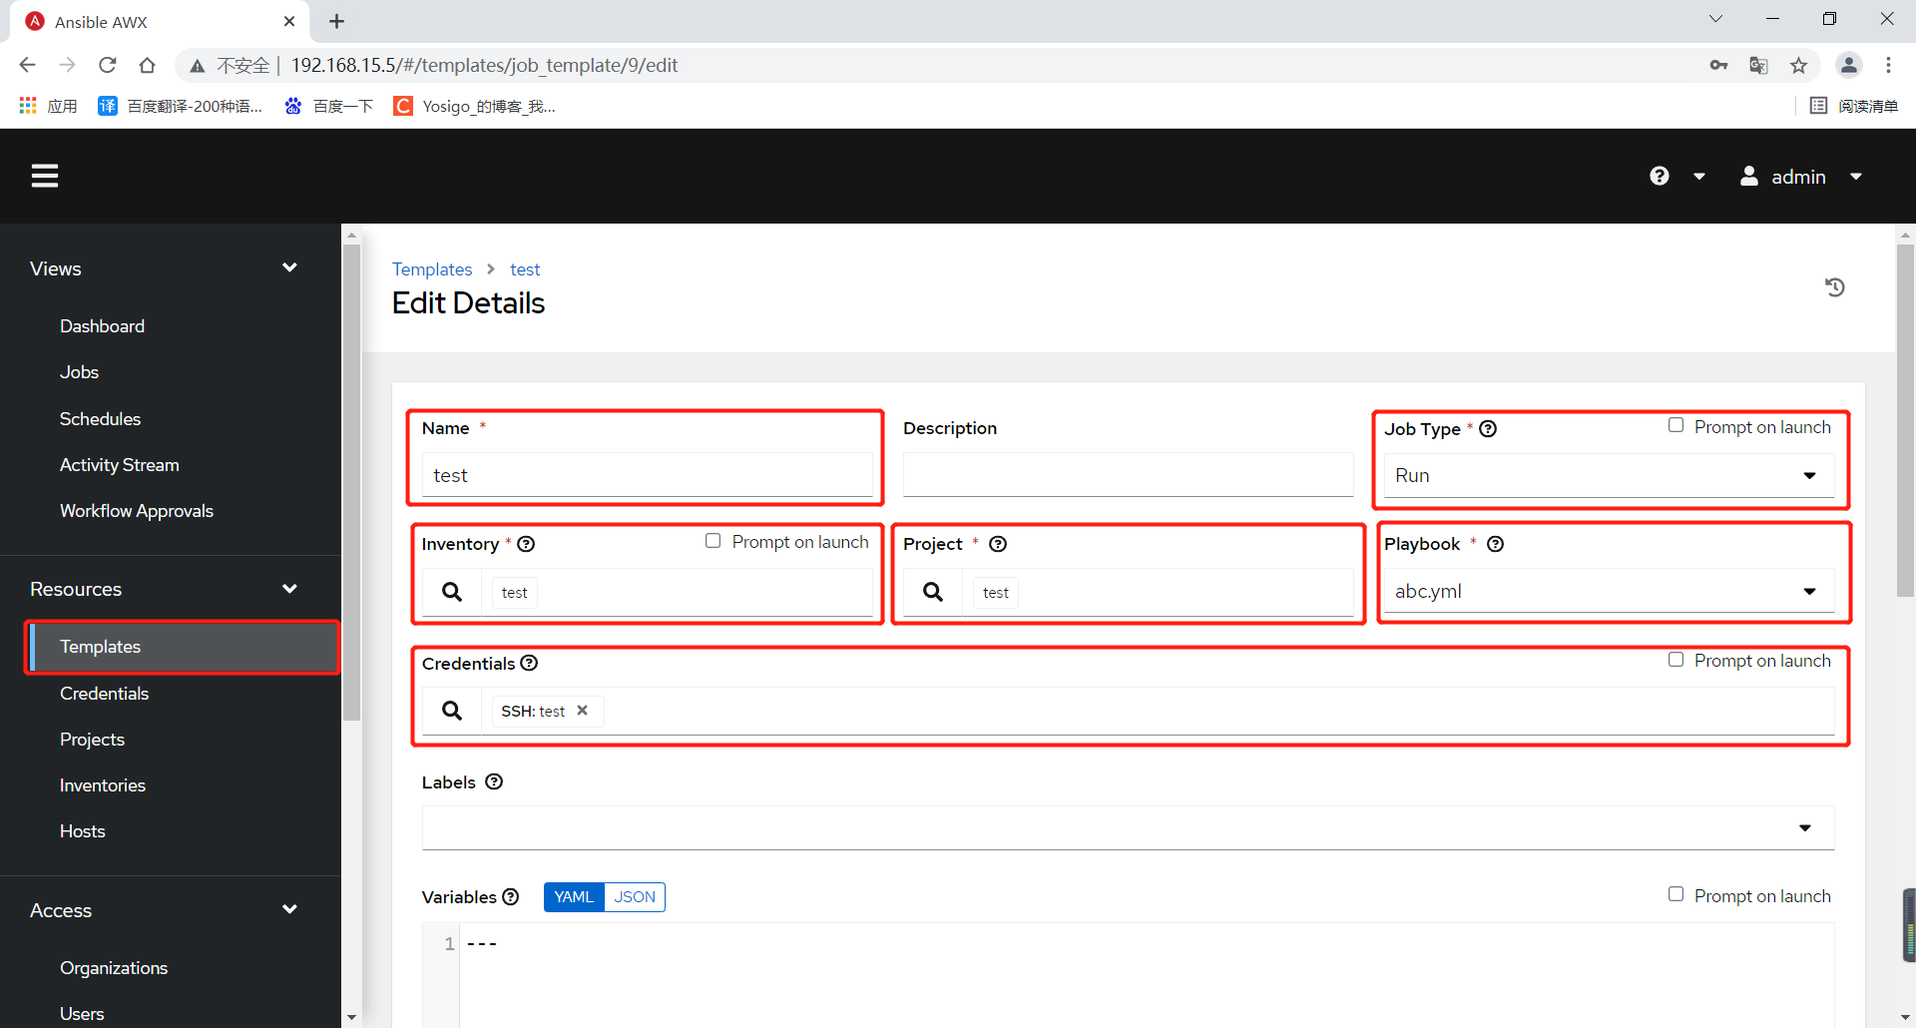Click the Variables help icon
Screen dimensions: 1916x1028
511,896
